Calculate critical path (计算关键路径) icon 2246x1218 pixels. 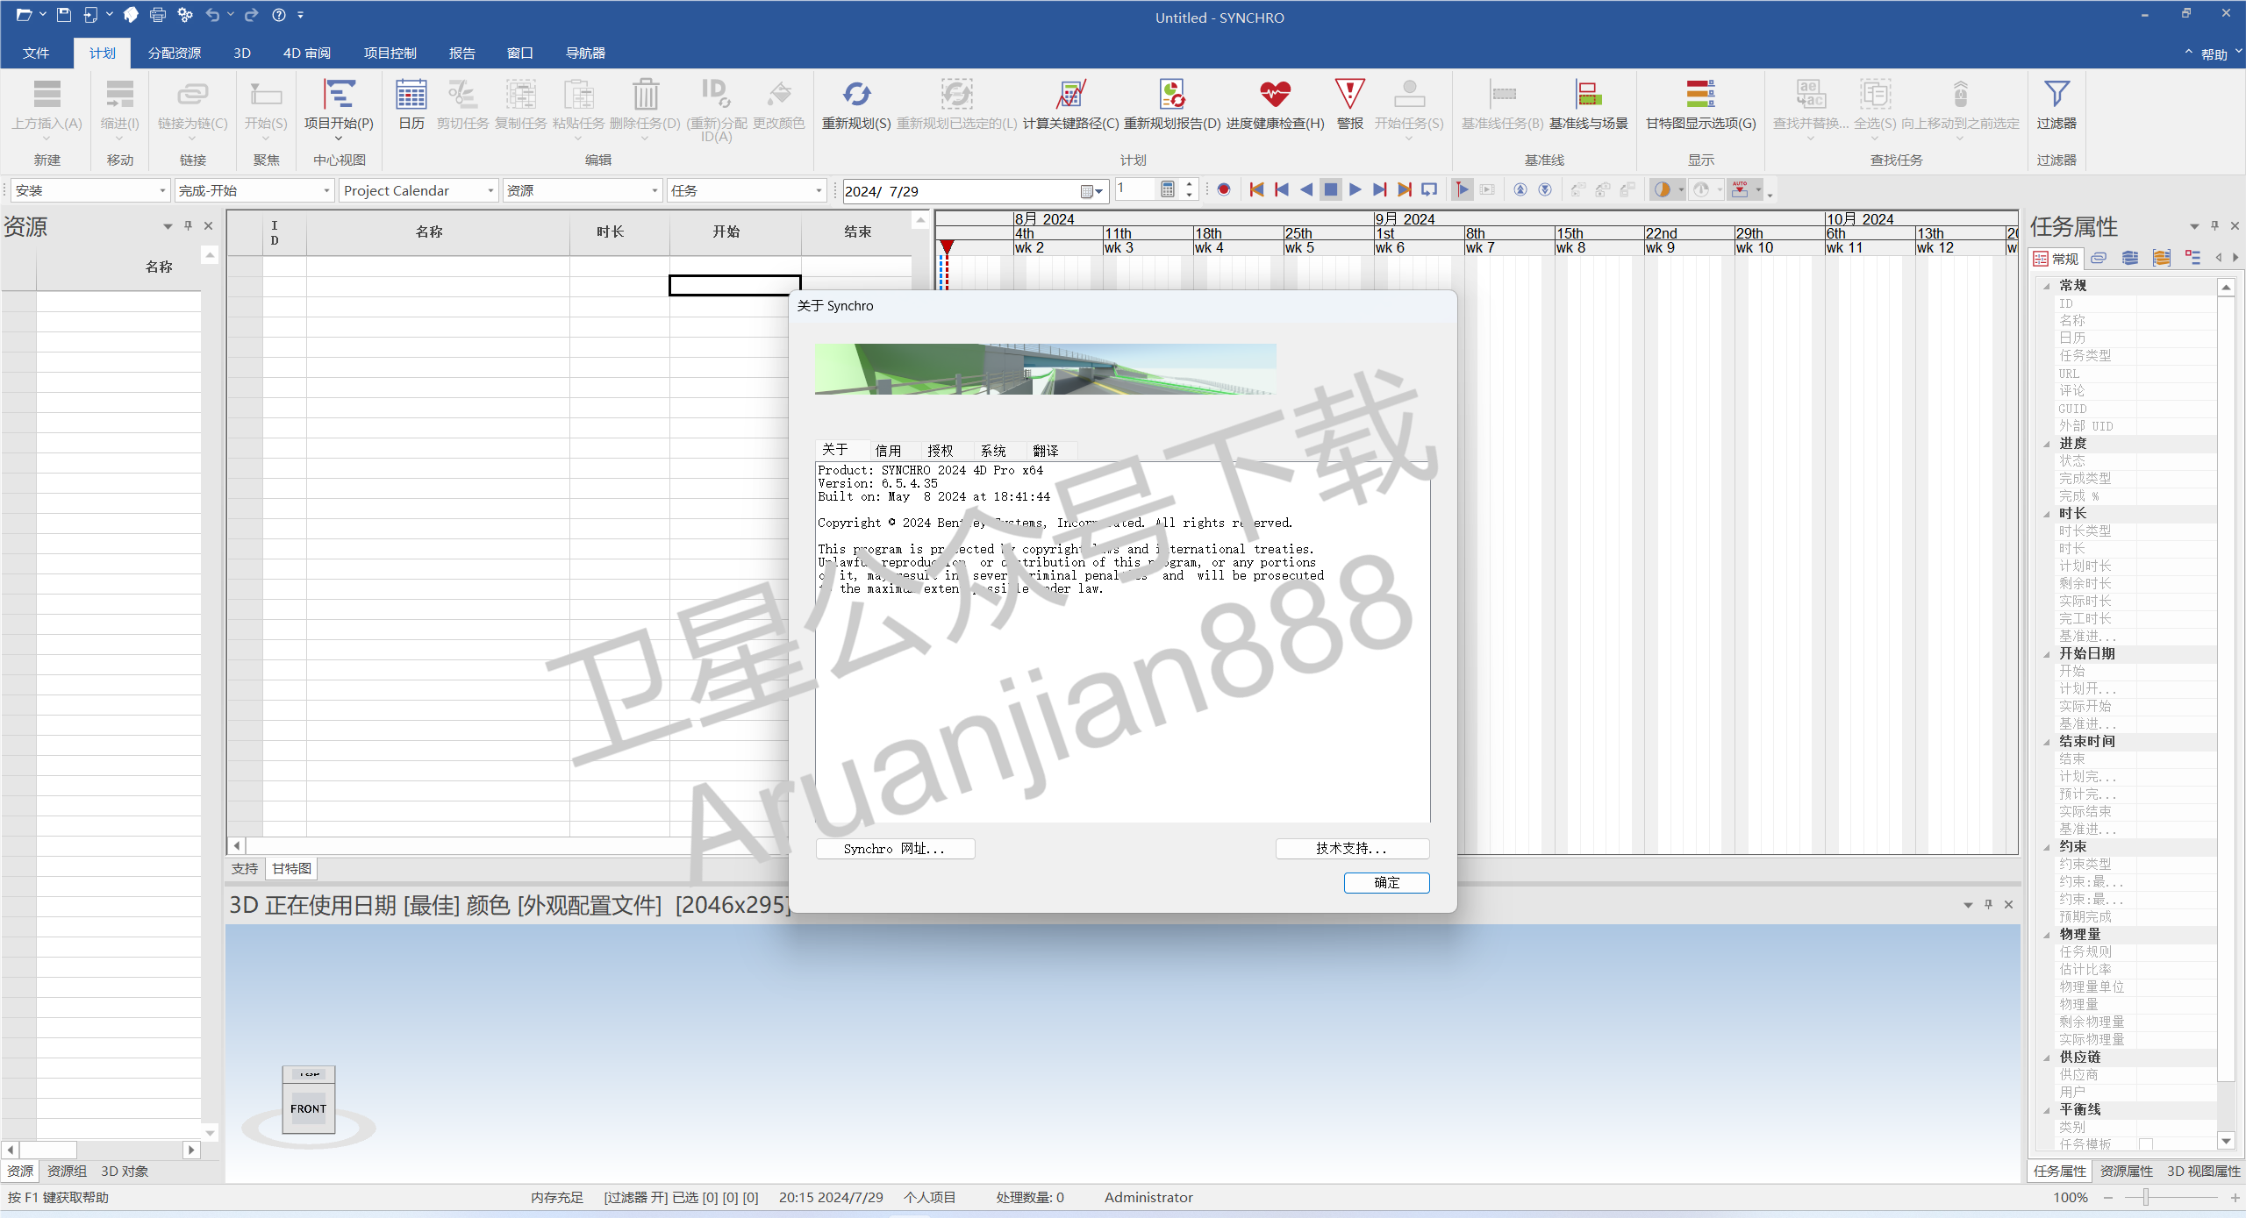coord(1069,95)
